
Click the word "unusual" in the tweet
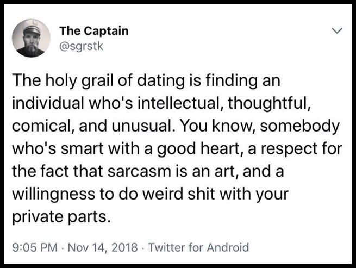(x=141, y=126)
